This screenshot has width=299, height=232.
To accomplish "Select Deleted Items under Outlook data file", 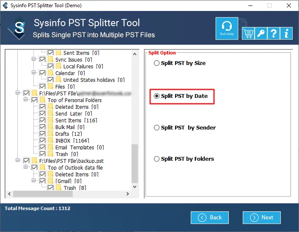I will (x=77, y=174).
